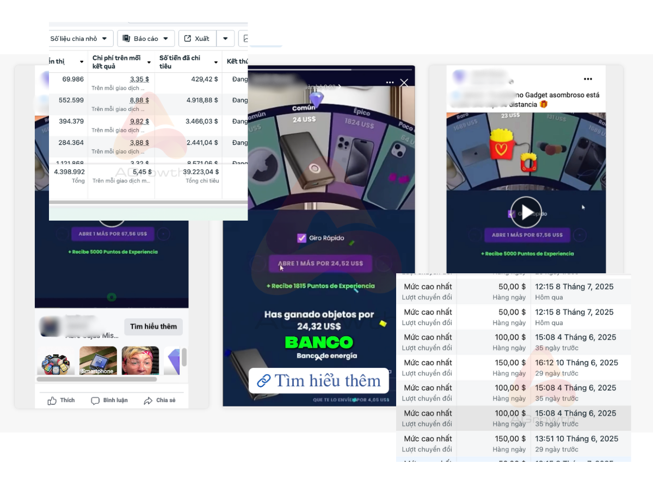Image resolution: width=653 pixels, height=489 pixels.
Task: Click the 284.364 cell
Action: pyautogui.click(x=71, y=142)
